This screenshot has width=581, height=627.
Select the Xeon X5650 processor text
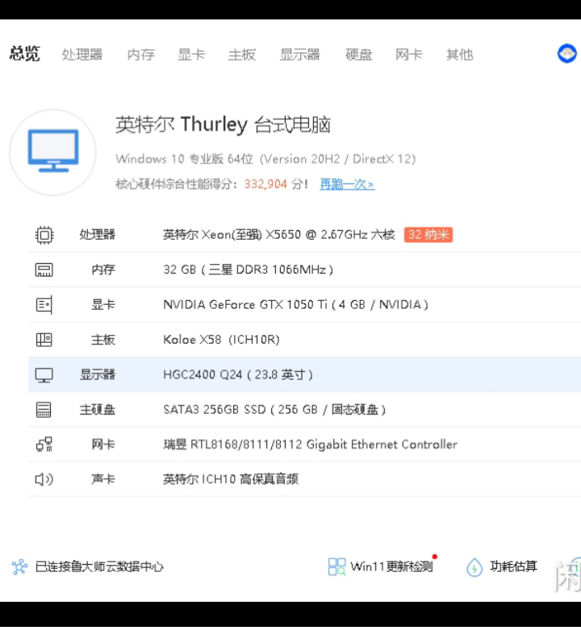click(x=278, y=235)
